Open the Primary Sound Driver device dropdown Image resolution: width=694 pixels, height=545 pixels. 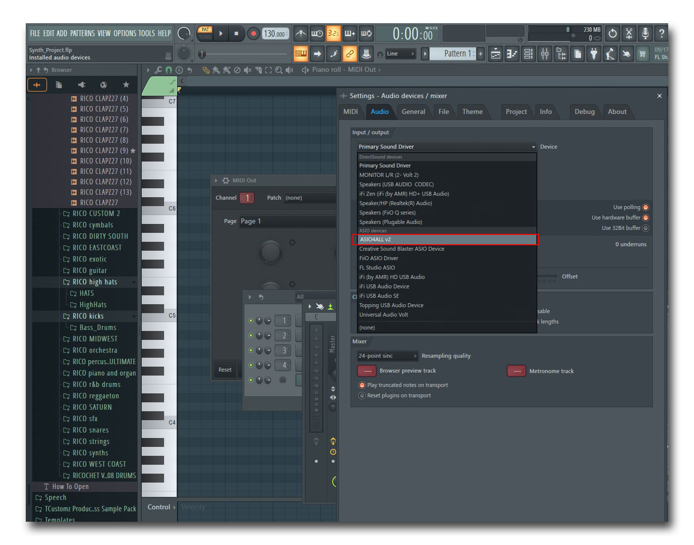[447, 147]
